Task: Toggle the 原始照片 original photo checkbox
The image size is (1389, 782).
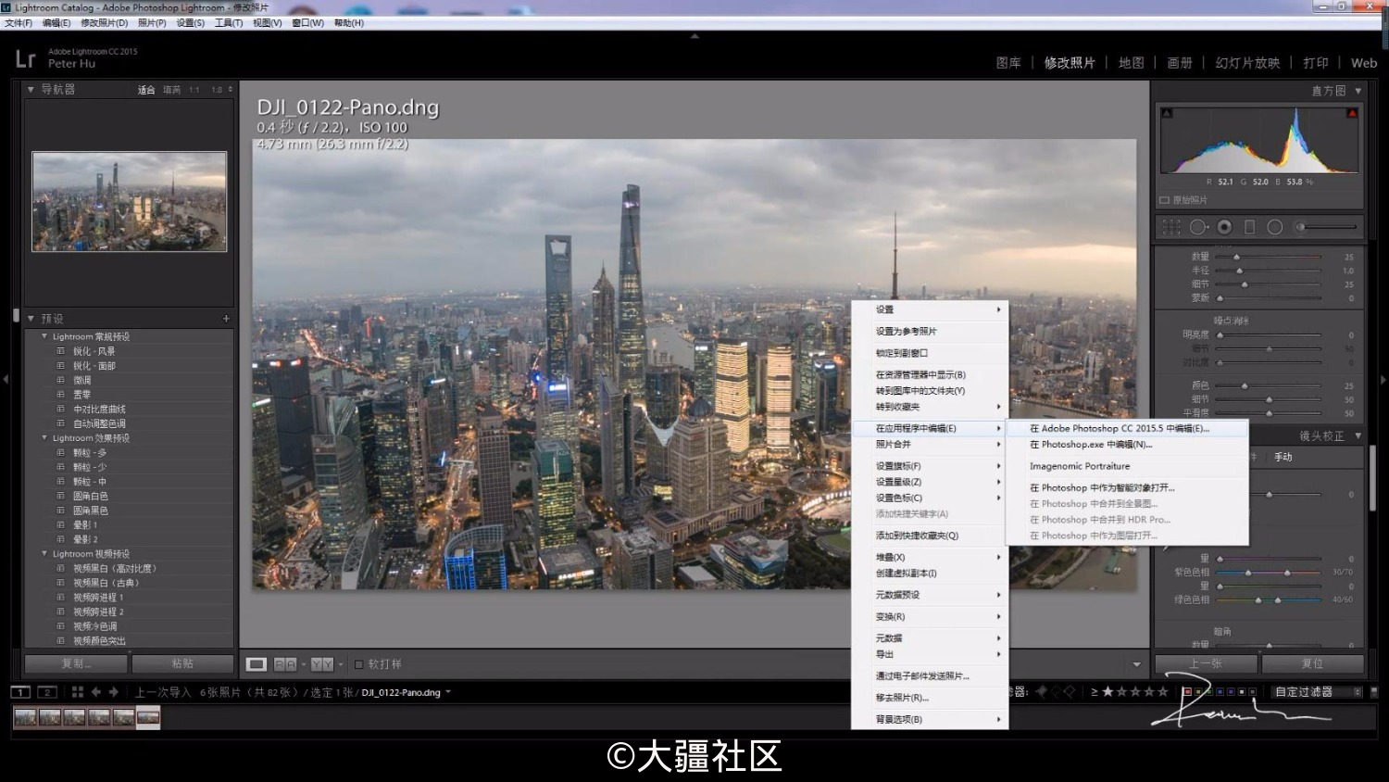Action: click(x=1165, y=200)
